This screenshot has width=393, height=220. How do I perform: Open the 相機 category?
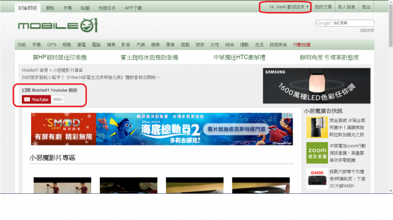click(x=67, y=45)
